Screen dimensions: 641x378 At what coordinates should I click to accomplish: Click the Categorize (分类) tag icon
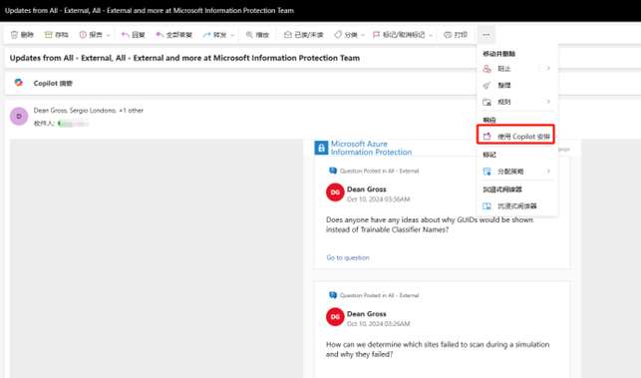coord(338,35)
